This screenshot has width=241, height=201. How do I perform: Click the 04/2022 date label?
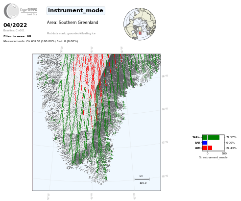click(15, 25)
